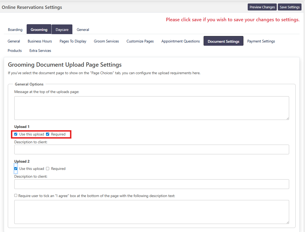Click the uploads page message text area
Viewport: 305px width, 232px height.
(151, 108)
